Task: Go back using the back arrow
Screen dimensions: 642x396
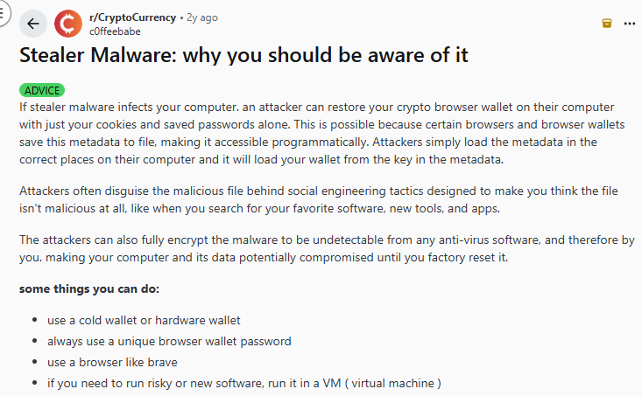Action: coord(33,24)
